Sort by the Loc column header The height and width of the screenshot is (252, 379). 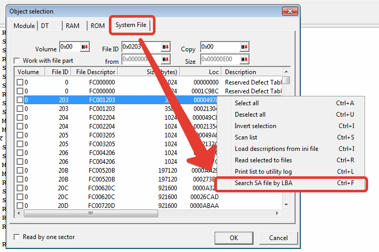point(200,72)
